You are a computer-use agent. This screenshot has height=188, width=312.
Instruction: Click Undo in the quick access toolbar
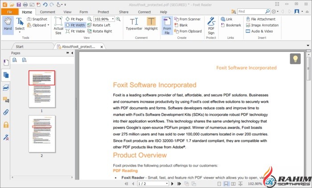[45, 4]
